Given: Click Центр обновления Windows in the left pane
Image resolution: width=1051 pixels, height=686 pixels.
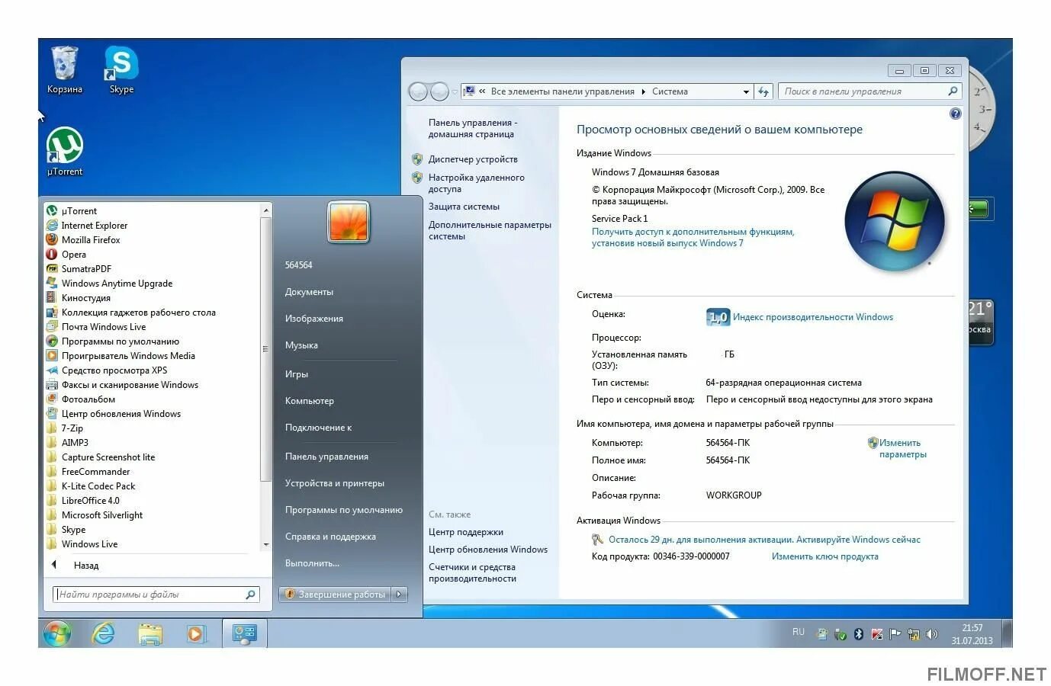Looking at the screenshot, I should click(488, 550).
